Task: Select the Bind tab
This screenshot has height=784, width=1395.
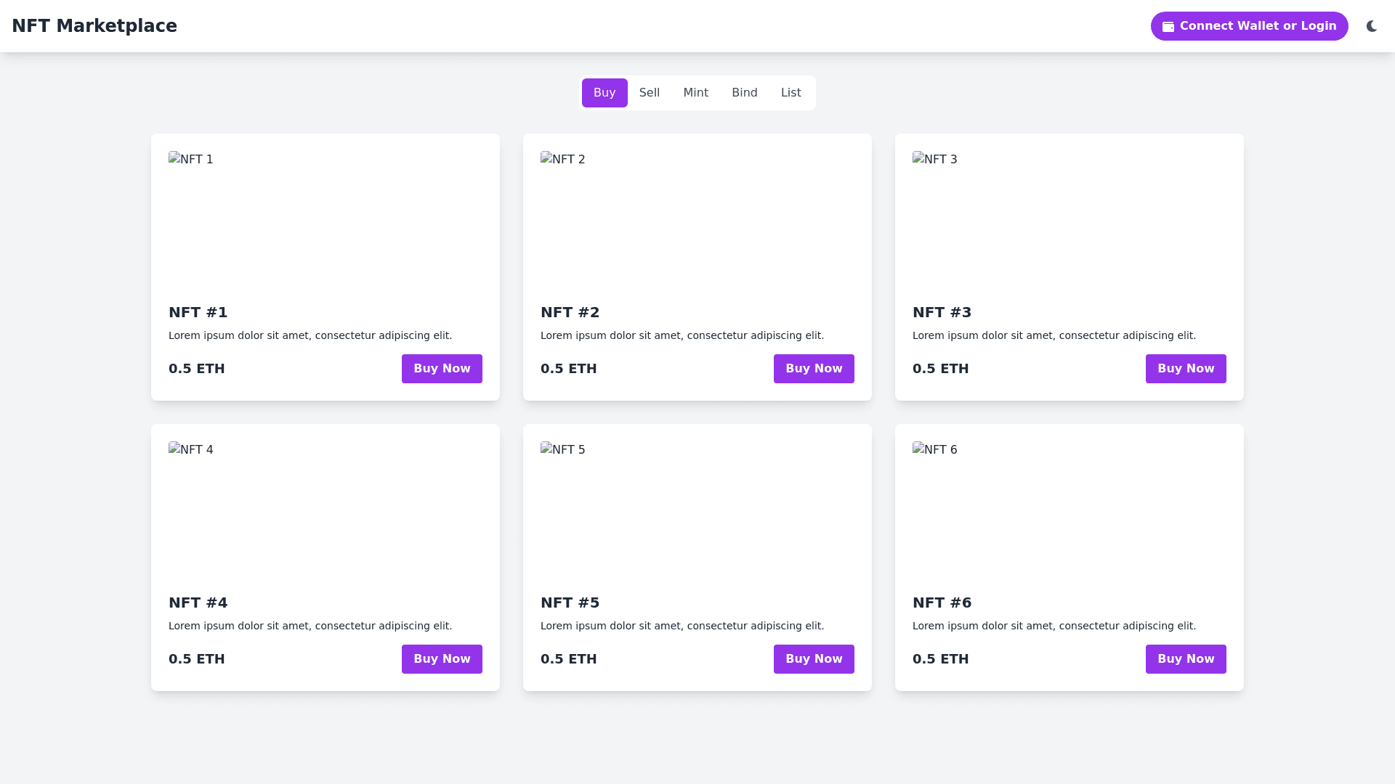Action: point(744,93)
